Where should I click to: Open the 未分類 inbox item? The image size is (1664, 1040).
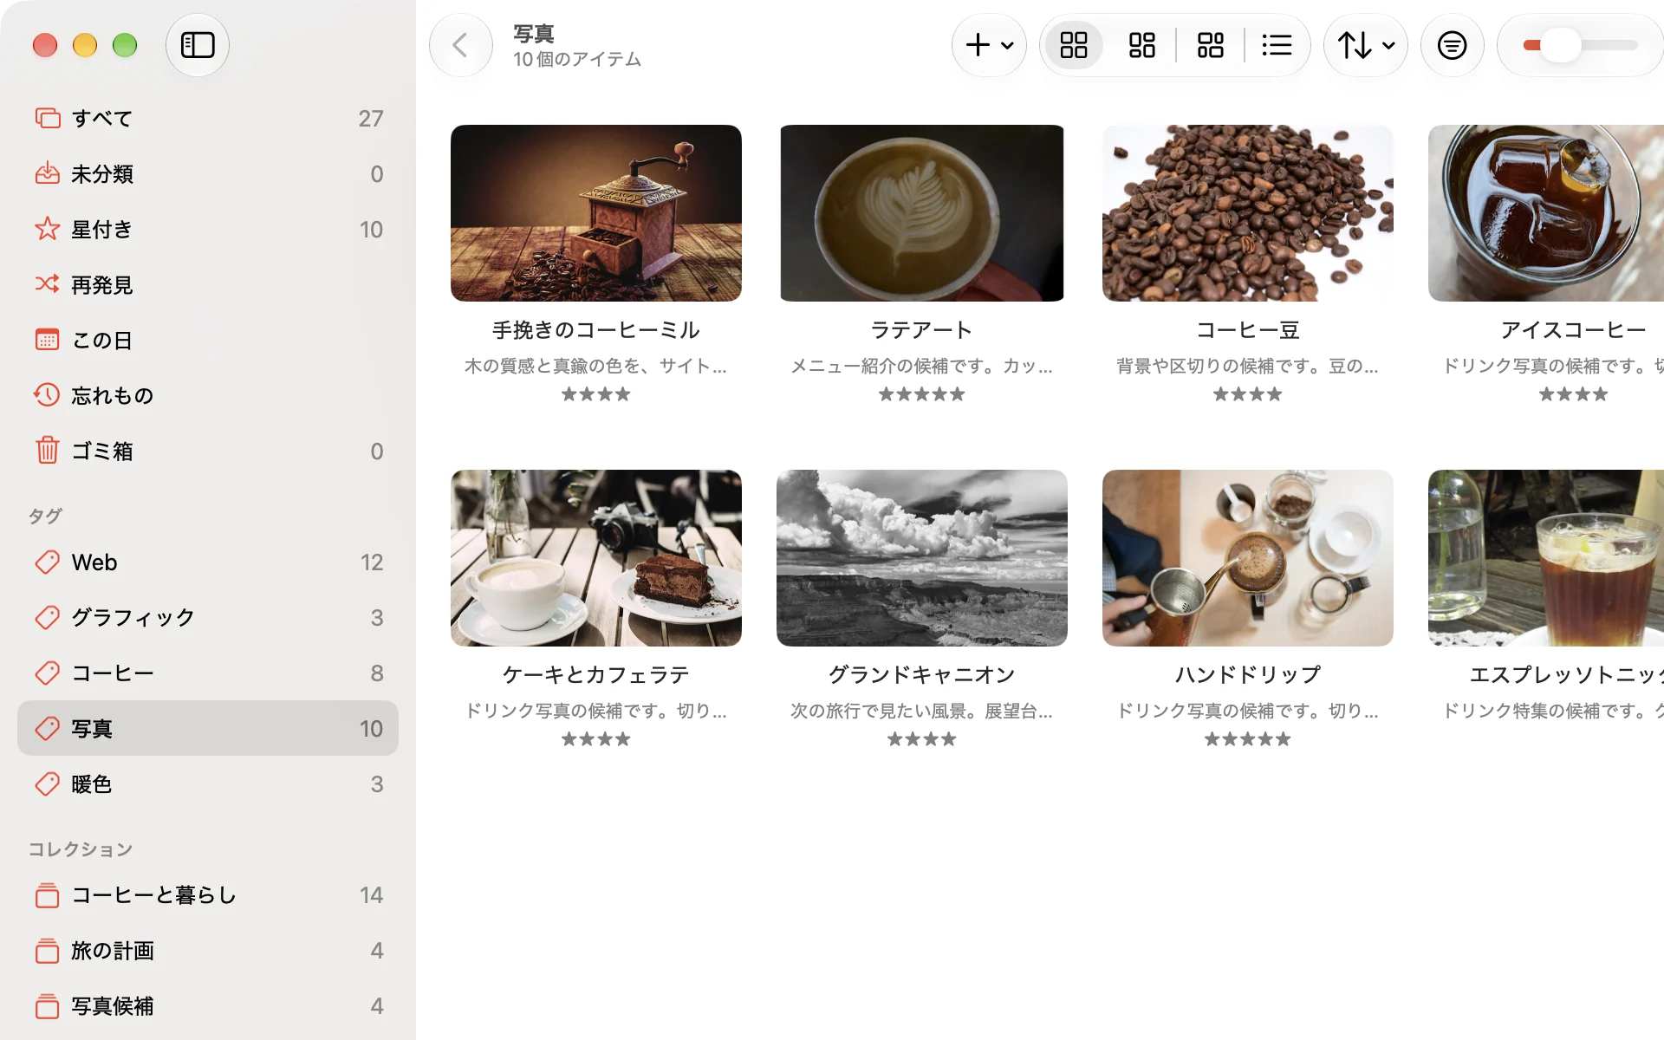[208, 173]
